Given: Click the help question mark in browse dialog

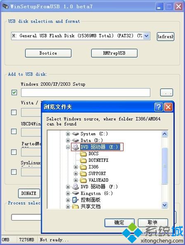Looking at the screenshot, I should tap(159, 107).
